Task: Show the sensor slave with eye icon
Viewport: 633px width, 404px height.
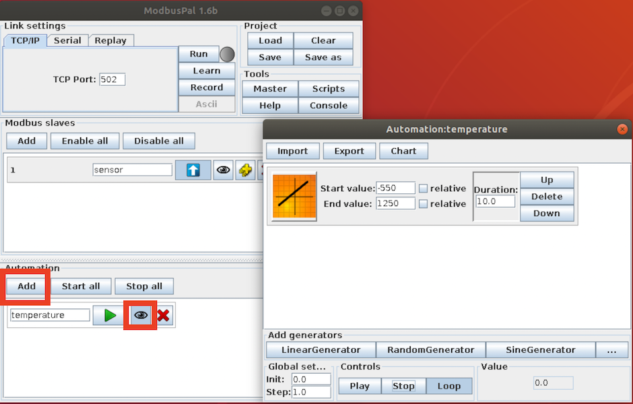Action: point(224,170)
